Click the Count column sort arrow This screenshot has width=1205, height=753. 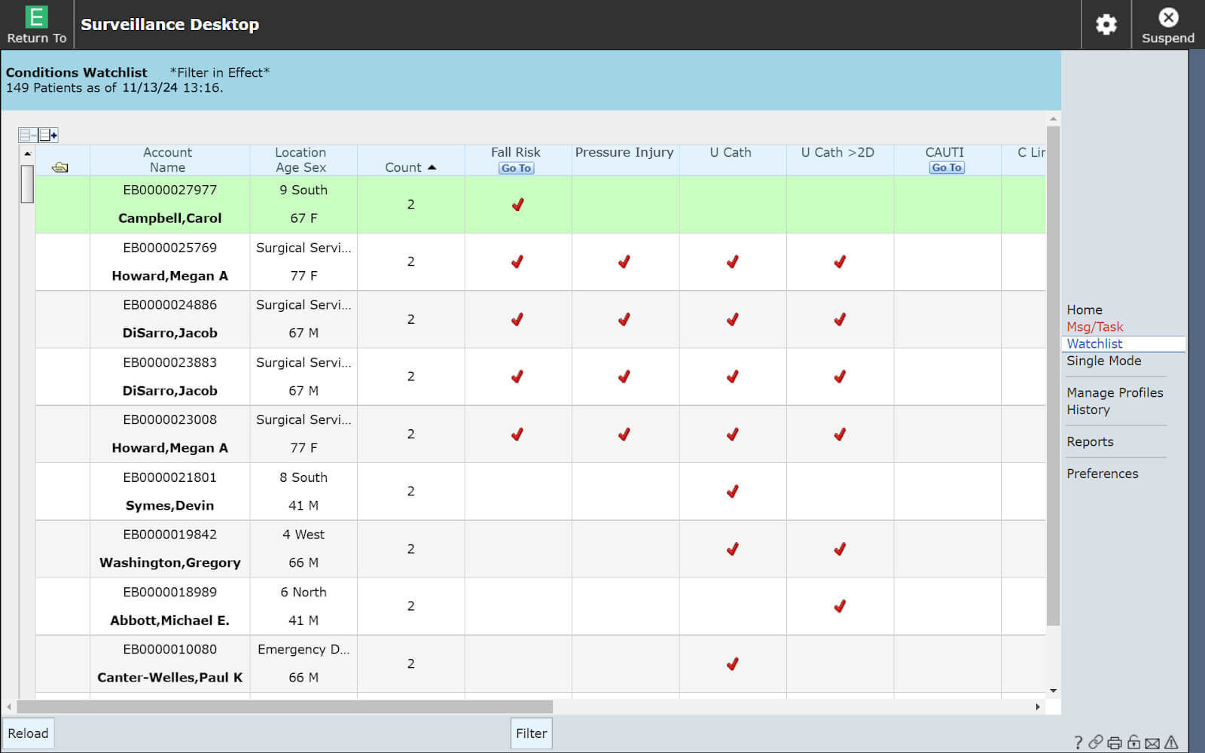432,167
